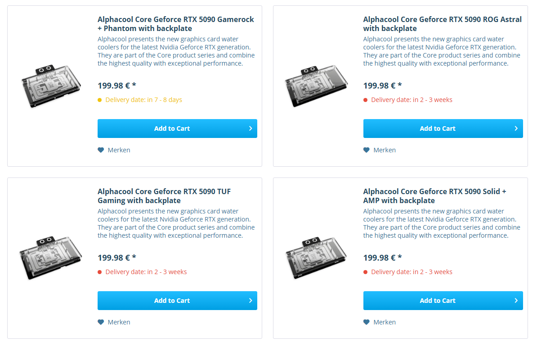
Task: Add Solid + AMP cooler to cart
Action: coord(443,301)
